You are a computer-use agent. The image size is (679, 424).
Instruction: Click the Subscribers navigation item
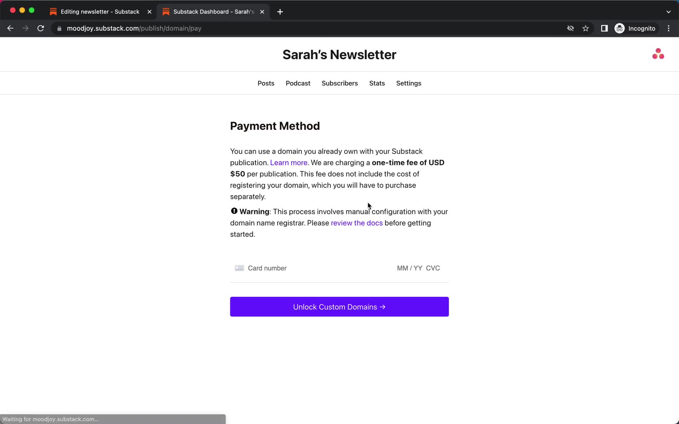[340, 83]
